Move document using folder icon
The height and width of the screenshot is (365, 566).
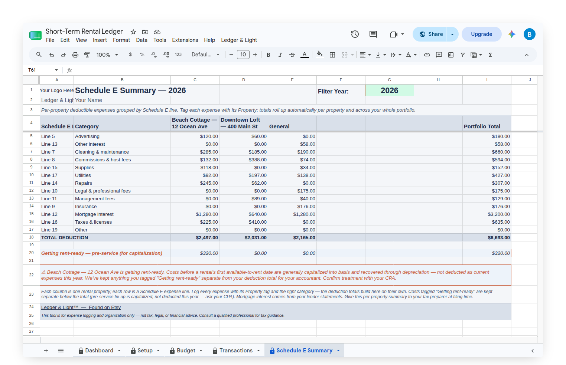pos(145,32)
